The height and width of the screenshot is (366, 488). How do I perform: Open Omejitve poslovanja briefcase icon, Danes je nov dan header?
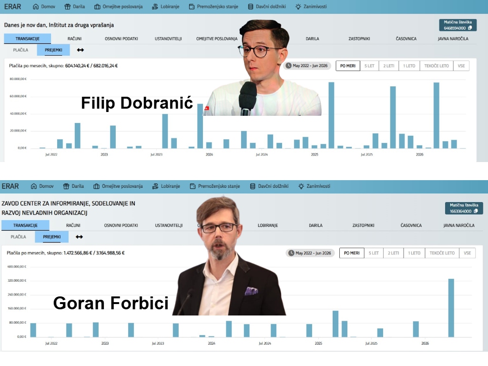[97, 7]
